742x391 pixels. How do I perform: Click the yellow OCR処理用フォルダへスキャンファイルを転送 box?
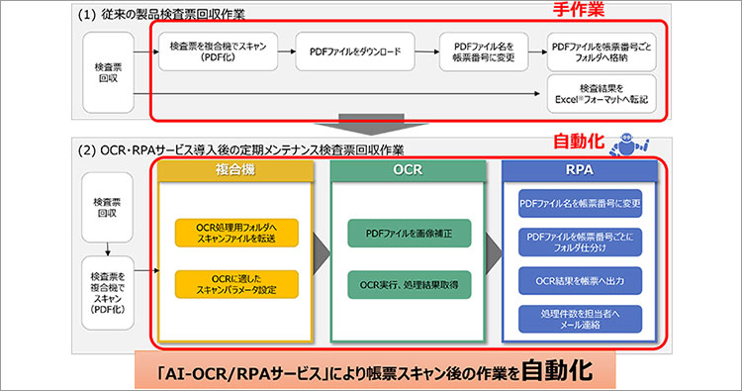236,233
